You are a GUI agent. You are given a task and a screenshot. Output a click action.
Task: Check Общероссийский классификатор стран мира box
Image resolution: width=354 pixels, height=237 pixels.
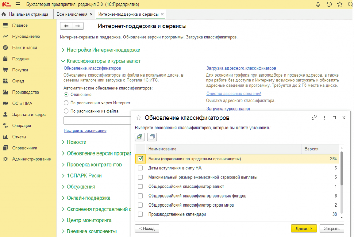point(140,205)
